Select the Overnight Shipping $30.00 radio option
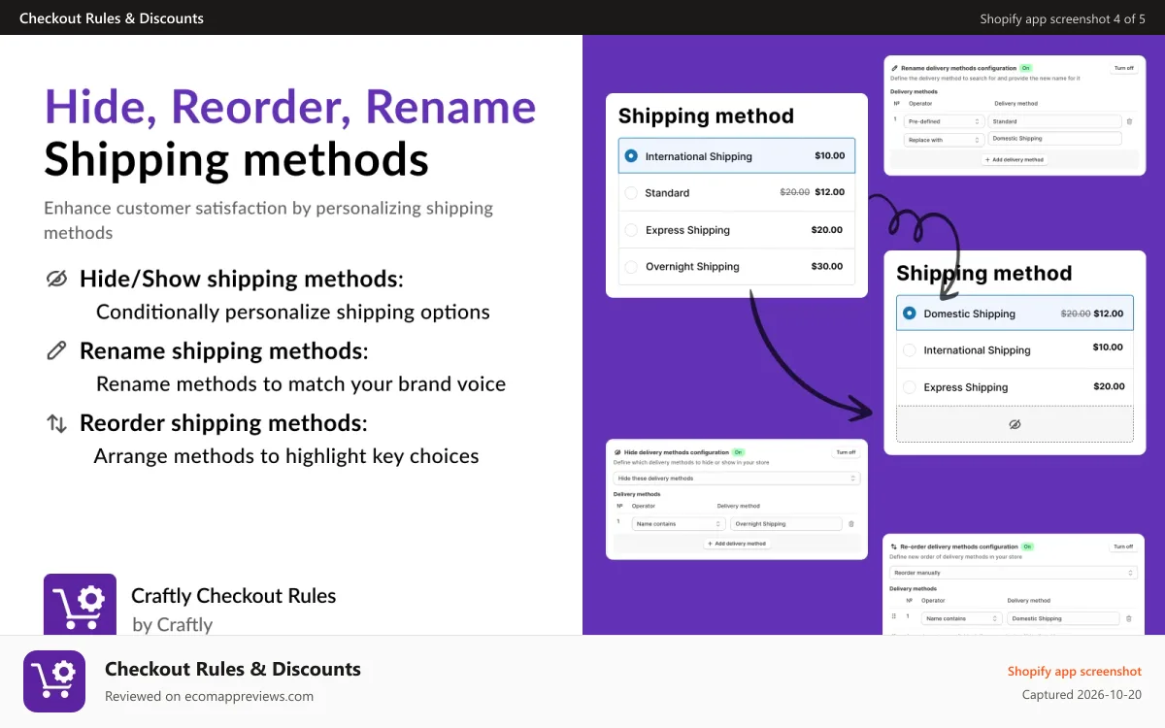The image size is (1165, 728). (631, 266)
